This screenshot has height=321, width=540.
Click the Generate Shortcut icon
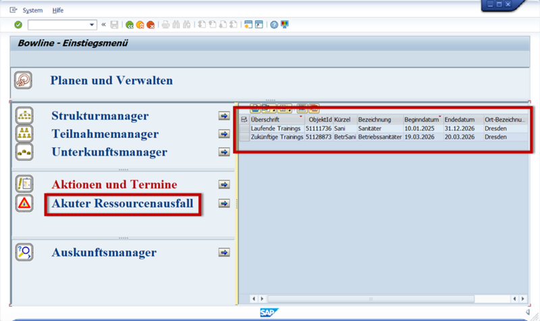(259, 24)
